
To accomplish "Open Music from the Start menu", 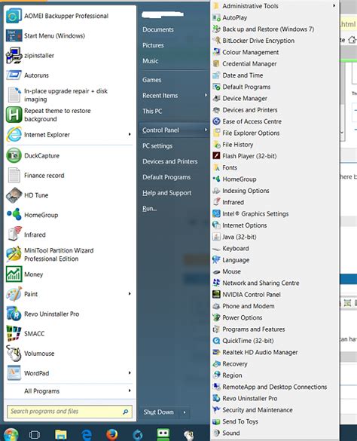I will click(151, 61).
